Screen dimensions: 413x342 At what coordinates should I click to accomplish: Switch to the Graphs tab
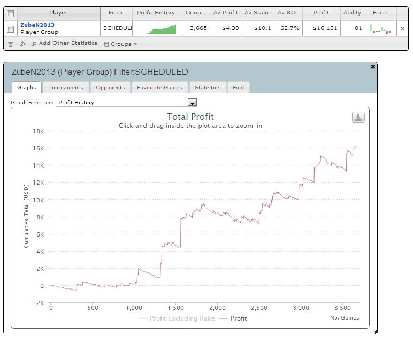[x=27, y=87]
